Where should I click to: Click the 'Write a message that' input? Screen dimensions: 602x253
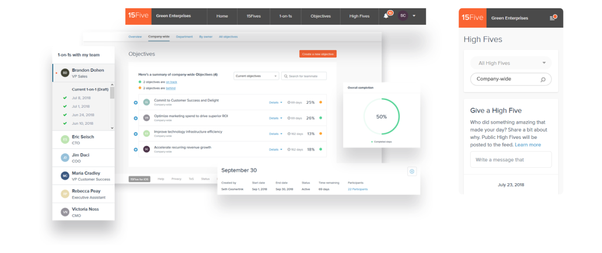(x=511, y=159)
